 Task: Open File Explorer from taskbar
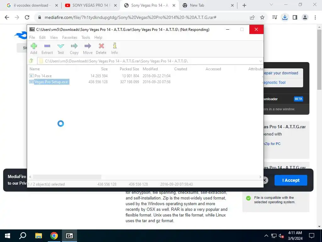pos(38,236)
